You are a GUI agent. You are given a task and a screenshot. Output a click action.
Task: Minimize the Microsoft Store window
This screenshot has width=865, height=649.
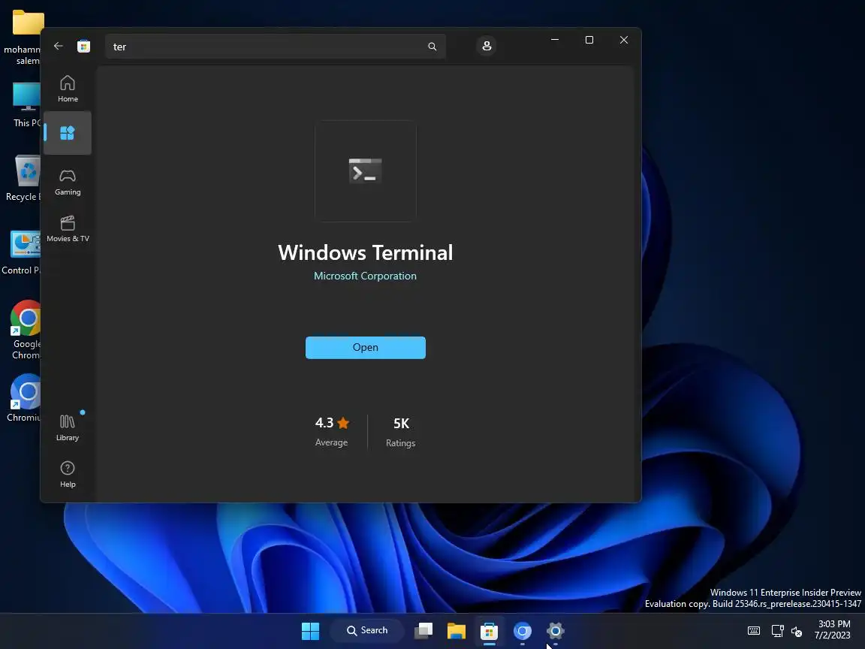(x=555, y=40)
